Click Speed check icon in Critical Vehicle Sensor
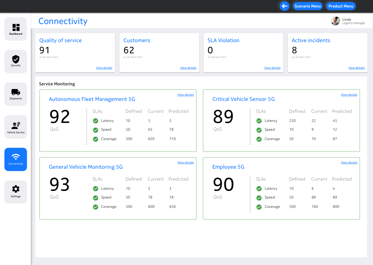This screenshot has height=265, width=373. 259,130
